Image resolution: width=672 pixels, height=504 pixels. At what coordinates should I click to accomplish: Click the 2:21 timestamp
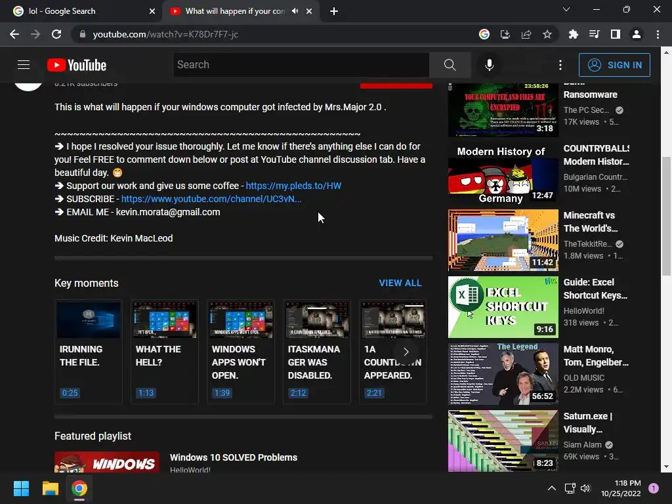tap(374, 392)
